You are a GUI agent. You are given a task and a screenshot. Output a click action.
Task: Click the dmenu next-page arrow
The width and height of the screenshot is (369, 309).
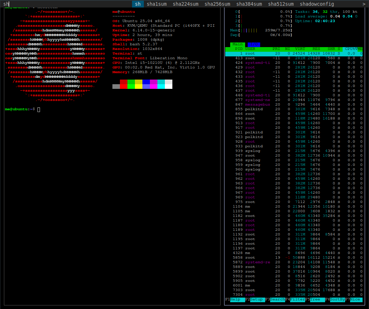click(364, 4)
